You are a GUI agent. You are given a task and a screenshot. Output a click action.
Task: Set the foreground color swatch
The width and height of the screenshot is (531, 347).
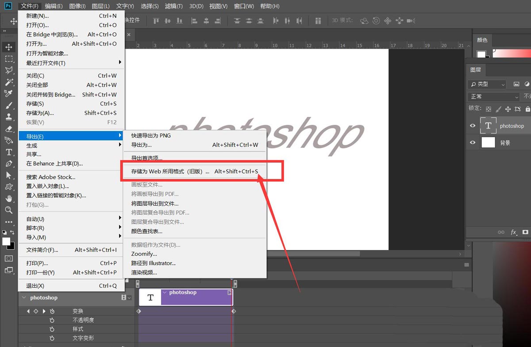(6, 241)
